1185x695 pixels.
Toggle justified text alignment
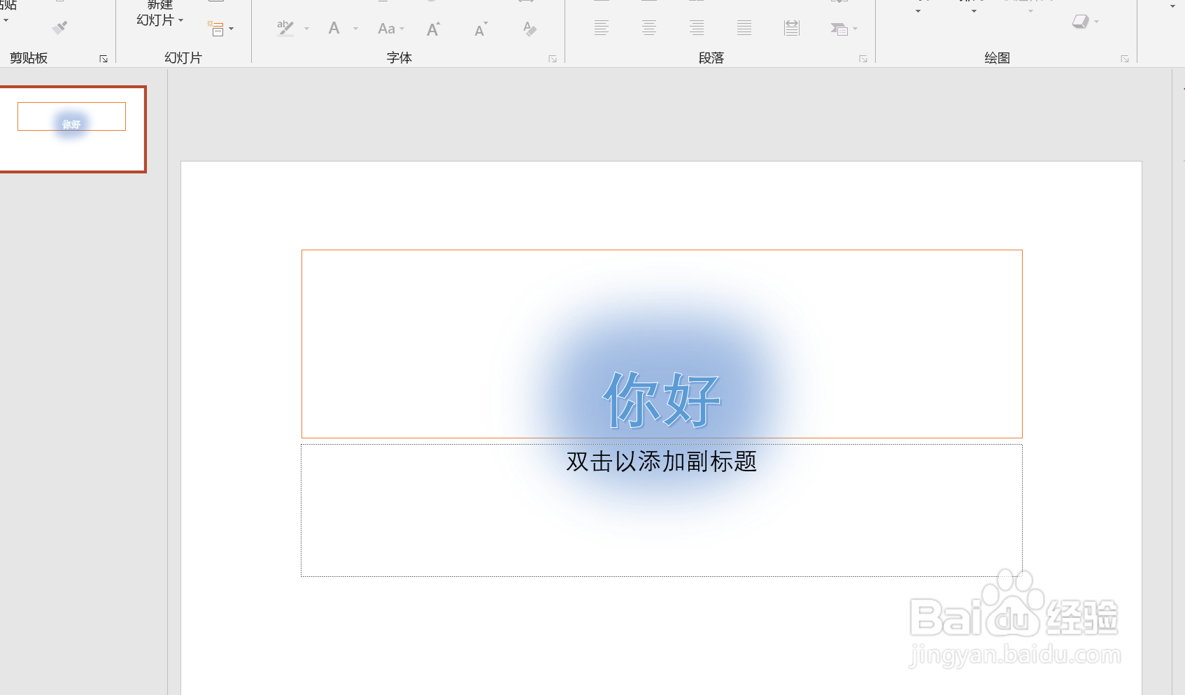pyautogui.click(x=744, y=28)
